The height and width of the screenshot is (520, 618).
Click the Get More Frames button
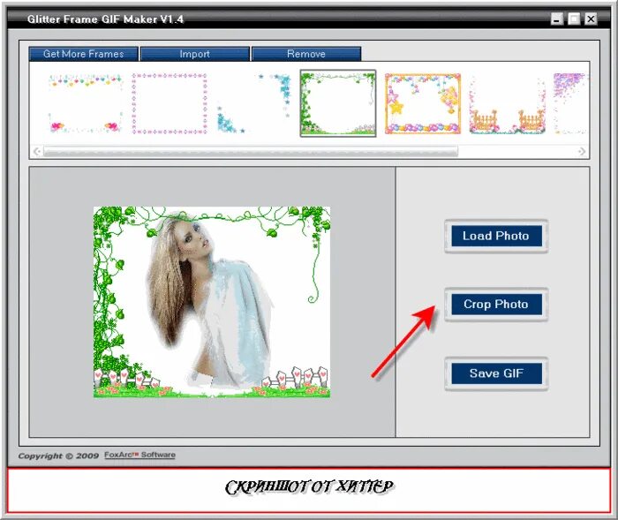(84, 54)
